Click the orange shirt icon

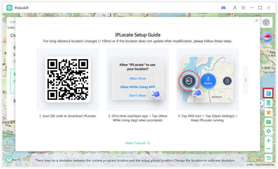268,112
